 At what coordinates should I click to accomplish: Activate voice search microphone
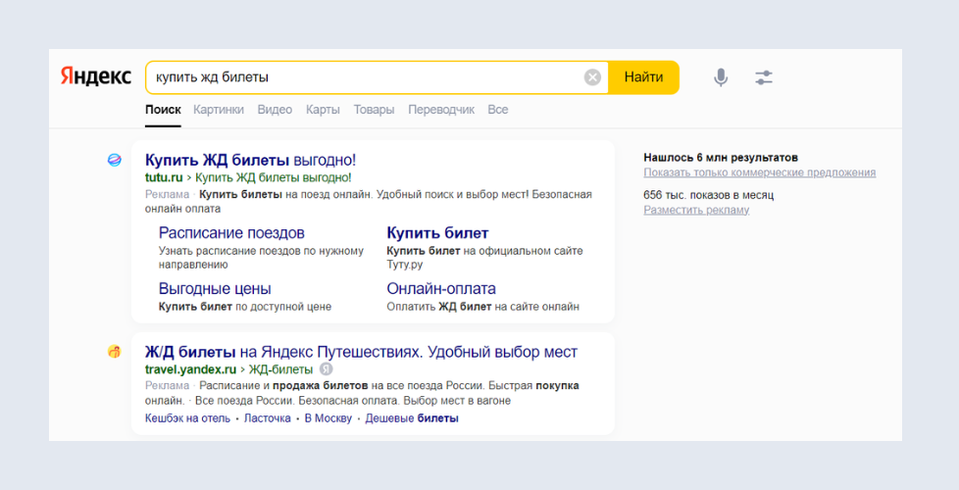pyautogui.click(x=721, y=77)
